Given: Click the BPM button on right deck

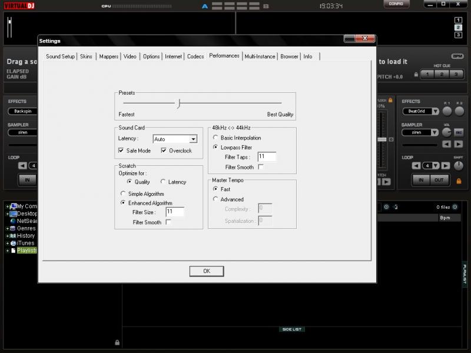Looking at the screenshot, I should tap(457, 56).
